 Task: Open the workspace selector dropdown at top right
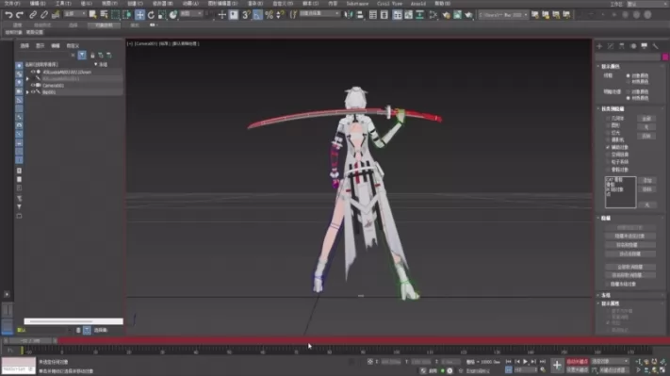(646, 4)
